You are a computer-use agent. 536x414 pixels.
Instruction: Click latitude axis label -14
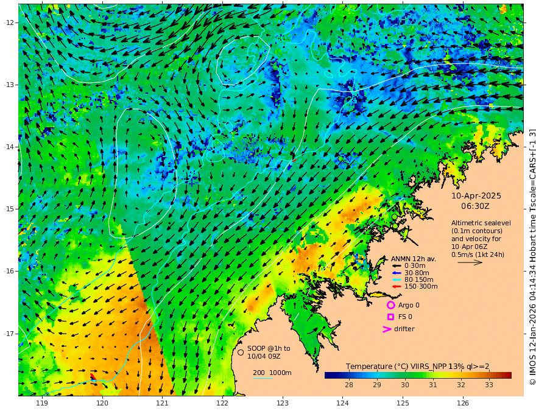tap(9, 147)
